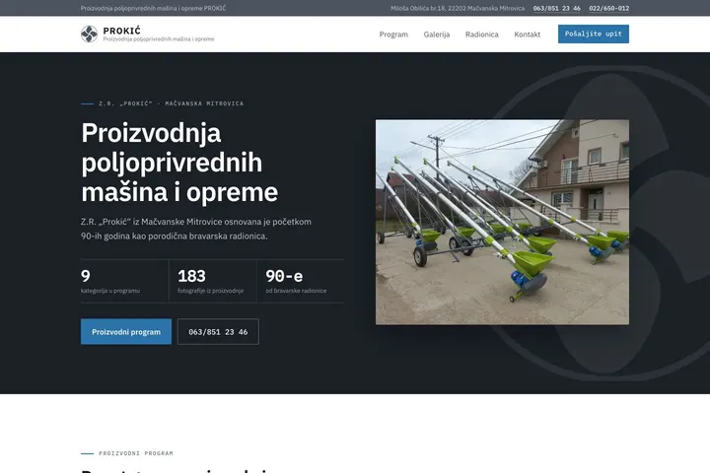Click the Z.R. „PROKIĆ" - MAČVANSKA MITROVICA label
Viewport: 710px width, 473px height.
pos(172,103)
